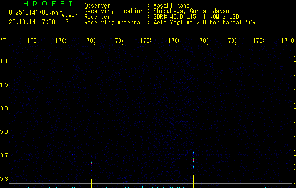Click the kHz axis unit label
Viewport: 296px width, 188px height.
pos(5,38)
